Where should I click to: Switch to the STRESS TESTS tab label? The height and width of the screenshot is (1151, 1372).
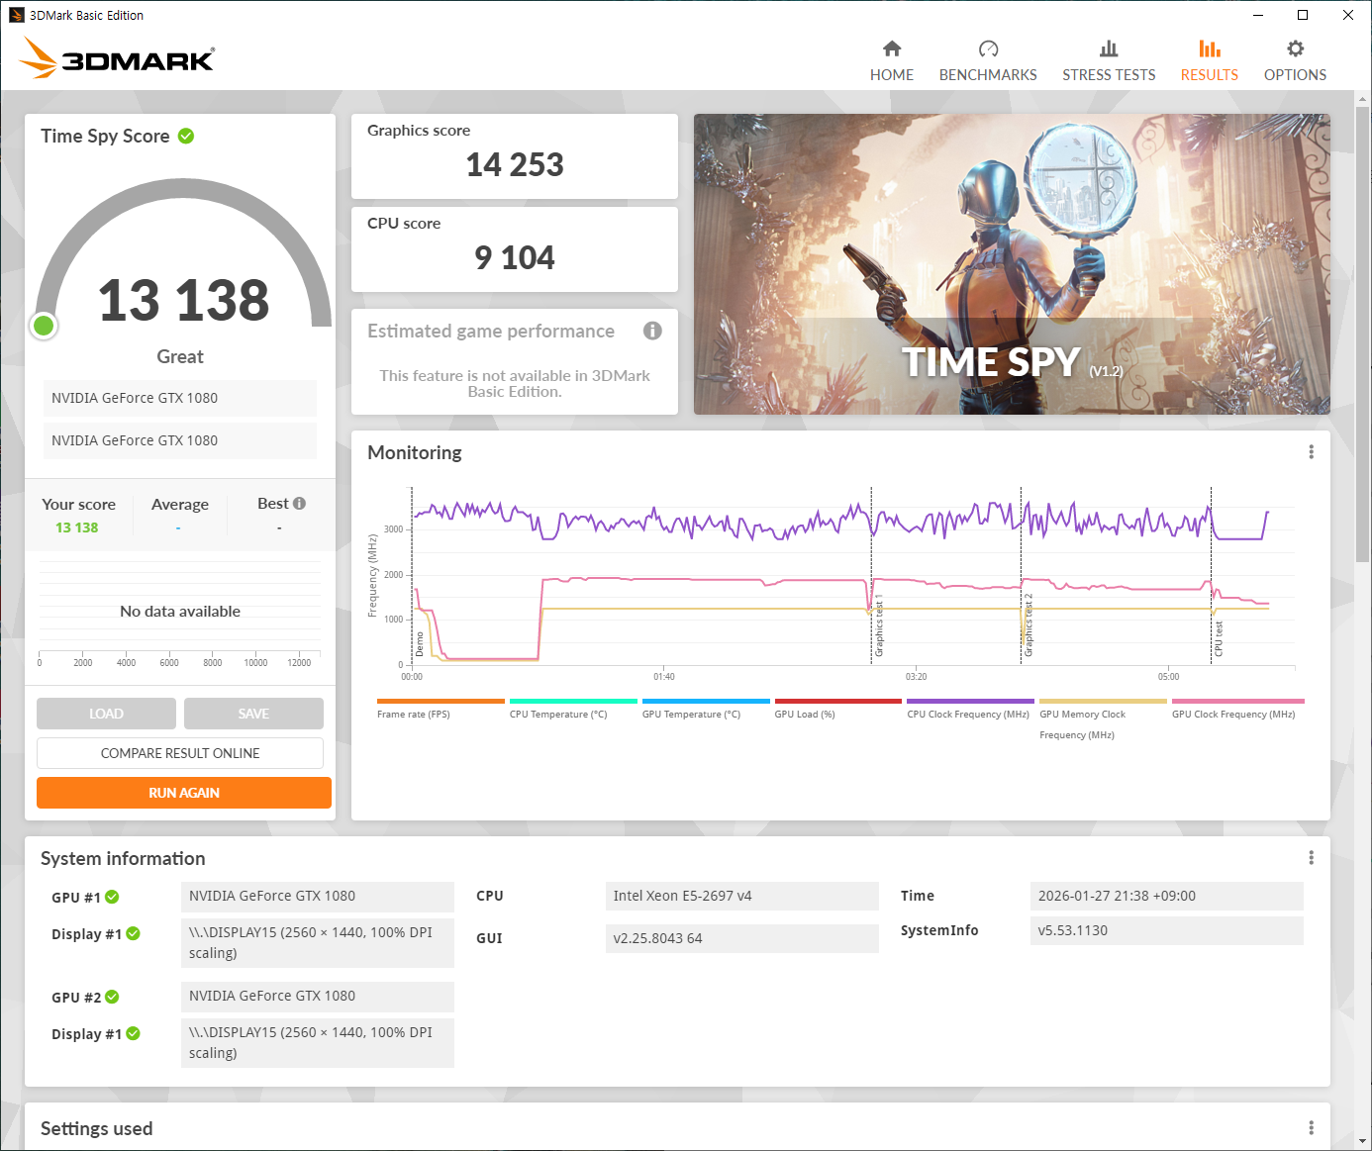pos(1109,75)
